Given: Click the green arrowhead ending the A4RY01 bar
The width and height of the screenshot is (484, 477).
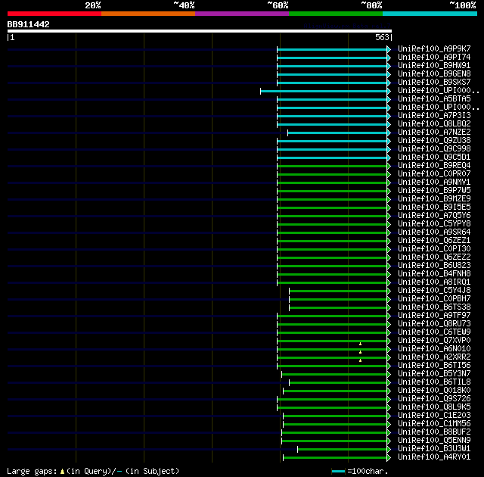Looking at the screenshot, I should point(389,457).
